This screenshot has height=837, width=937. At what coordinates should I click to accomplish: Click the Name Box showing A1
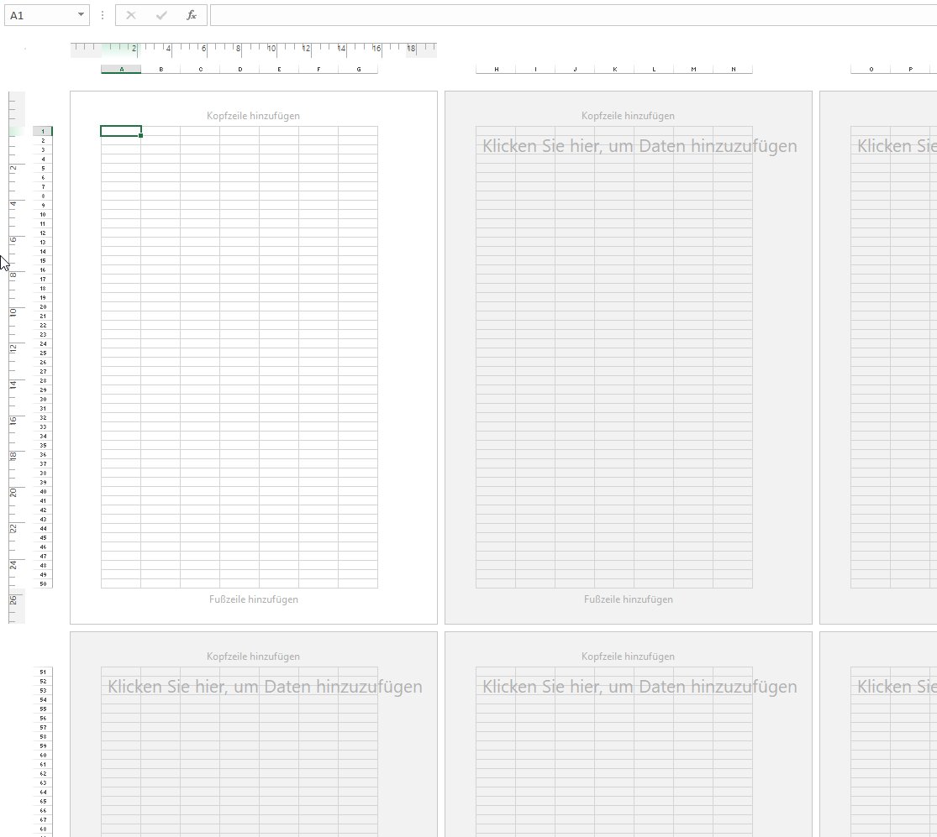[x=46, y=15]
